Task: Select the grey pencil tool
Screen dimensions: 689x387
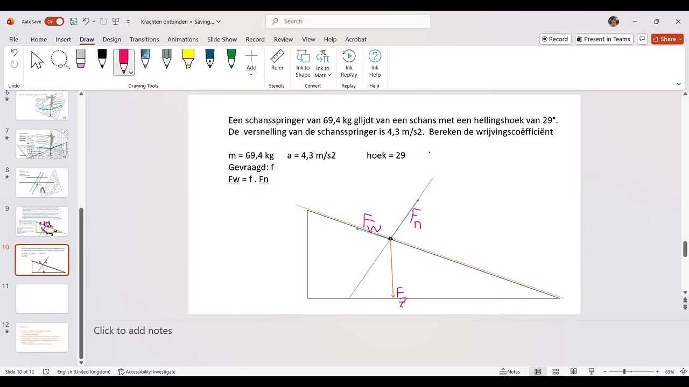Action: pyautogui.click(x=167, y=59)
